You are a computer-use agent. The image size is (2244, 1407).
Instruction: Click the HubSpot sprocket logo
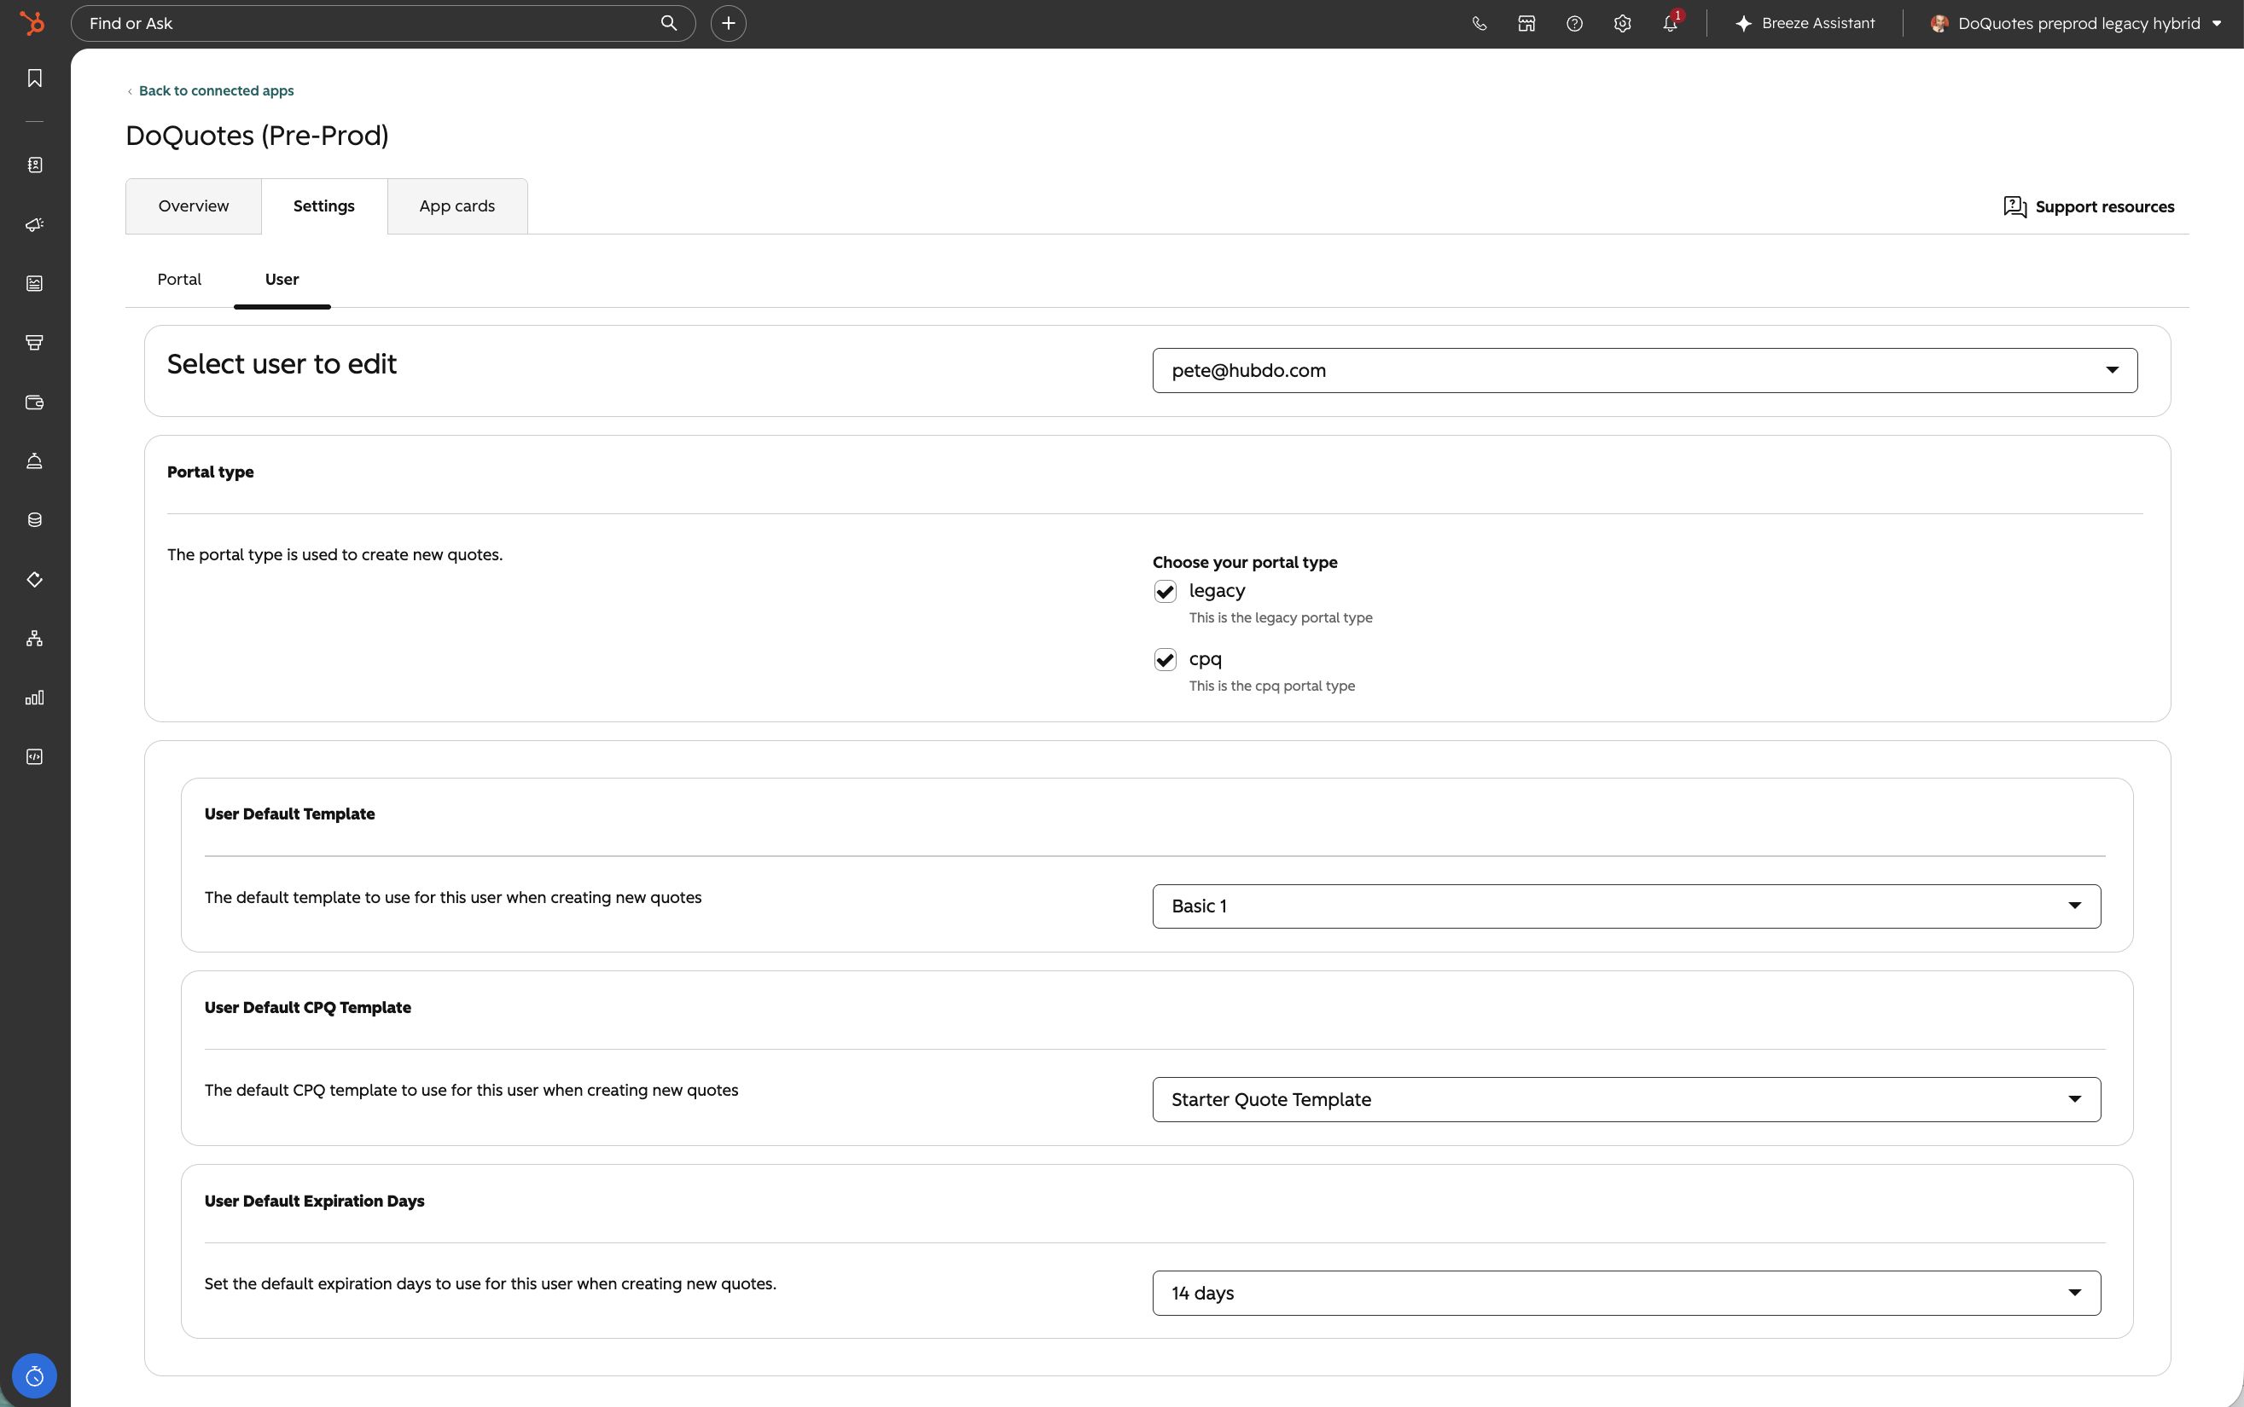(32, 23)
